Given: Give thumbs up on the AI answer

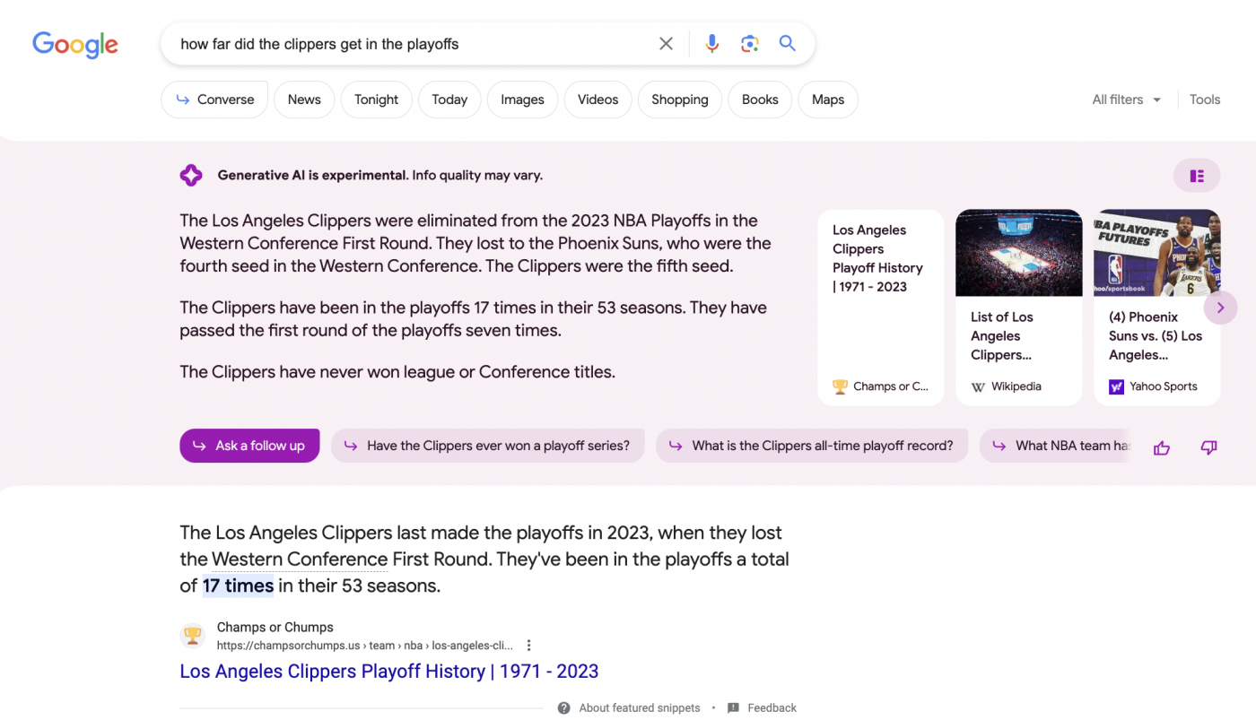Looking at the screenshot, I should [x=1162, y=447].
